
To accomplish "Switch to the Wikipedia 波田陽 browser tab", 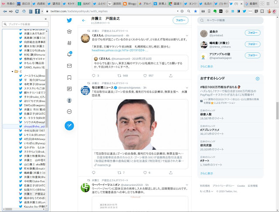I will pos(115,3).
